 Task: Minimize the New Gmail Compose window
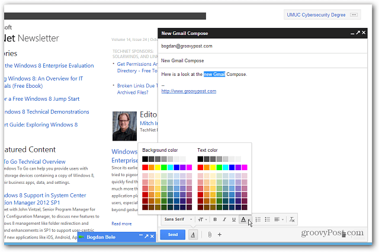[x=352, y=33]
